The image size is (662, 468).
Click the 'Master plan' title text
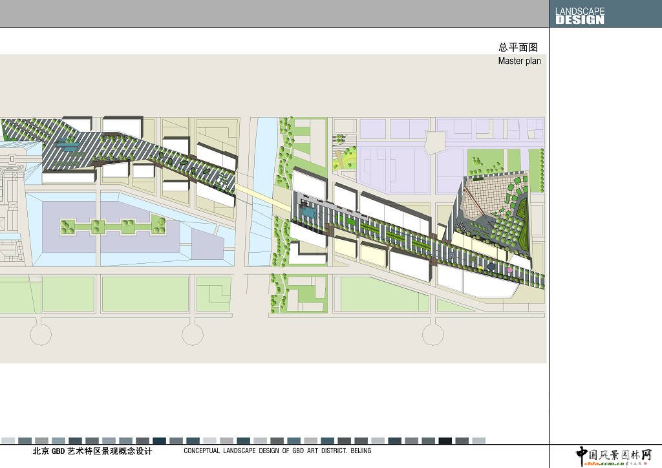tap(519, 61)
